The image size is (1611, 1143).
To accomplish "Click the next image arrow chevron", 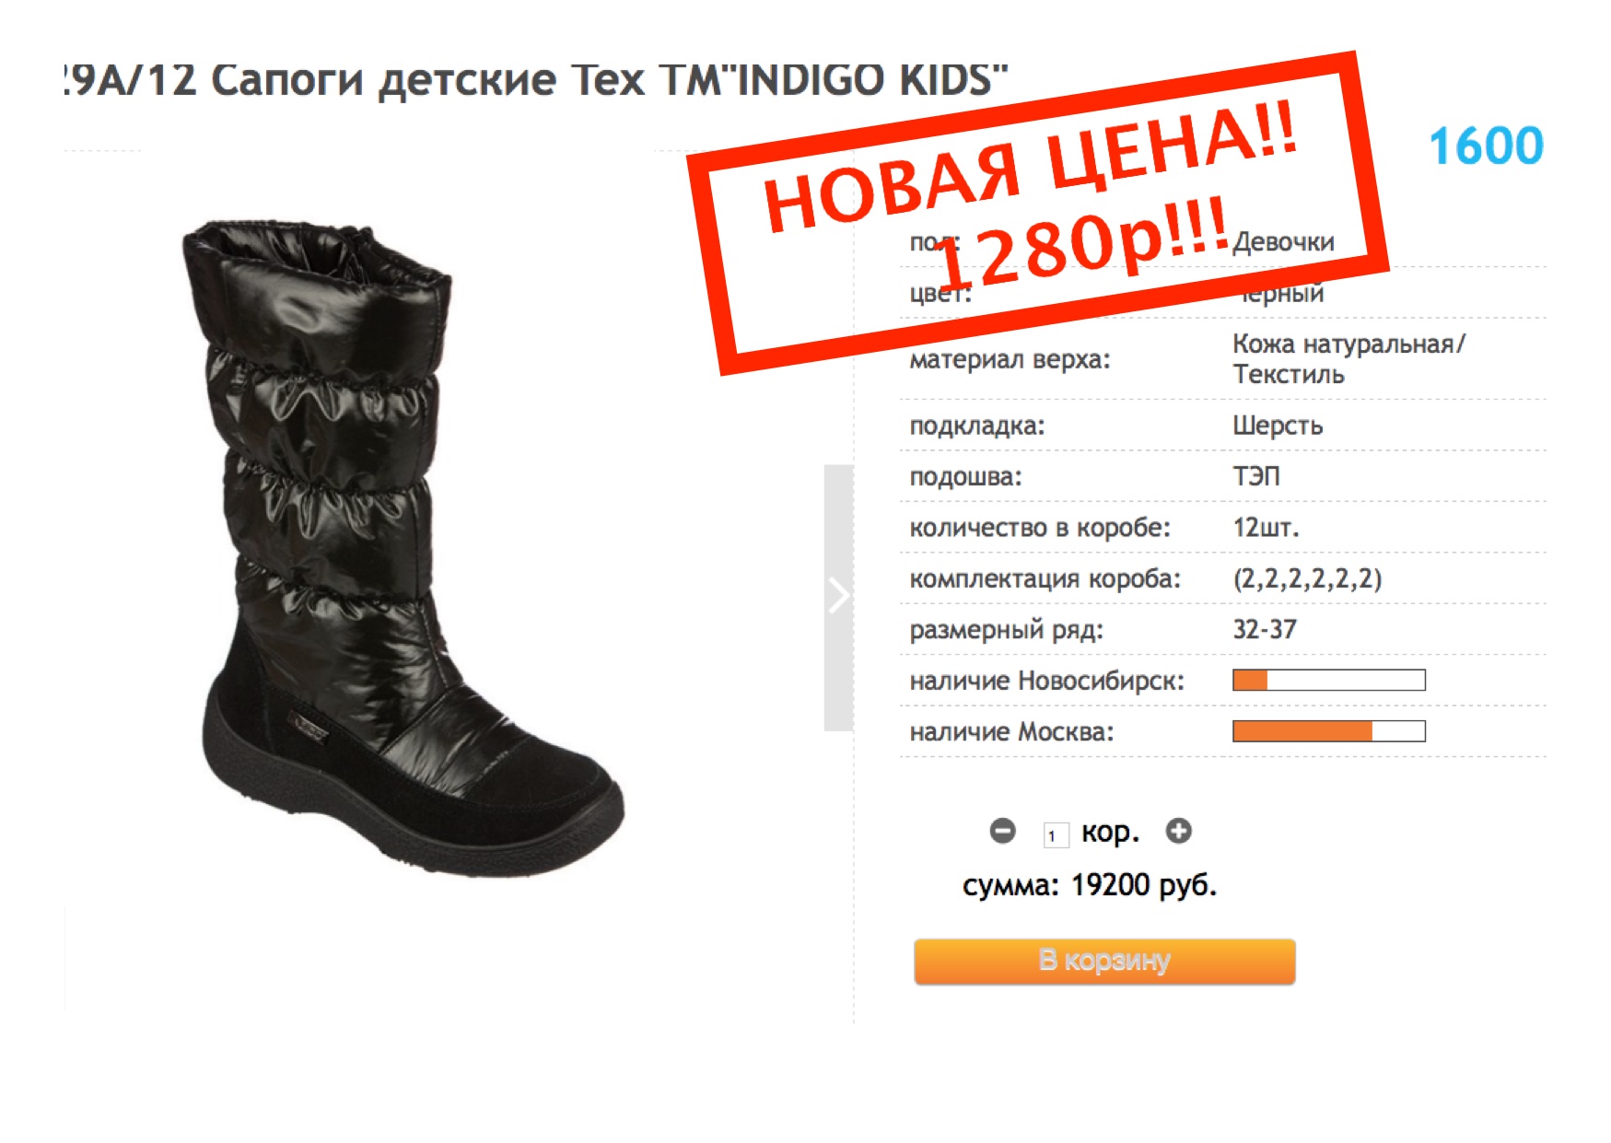I will [x=838, y=597].
